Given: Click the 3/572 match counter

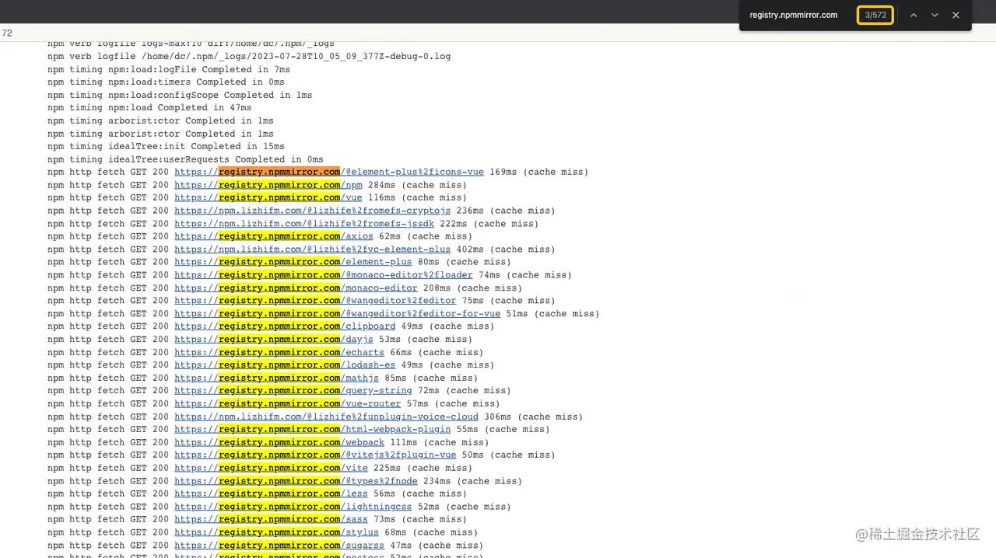Looking at the screenshot, I should point(875,15).
